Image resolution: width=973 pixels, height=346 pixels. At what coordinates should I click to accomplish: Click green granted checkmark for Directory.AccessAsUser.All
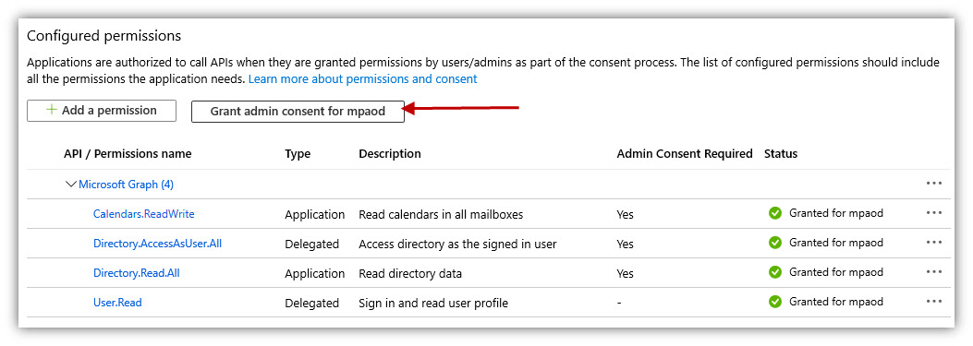coord(775,243)
